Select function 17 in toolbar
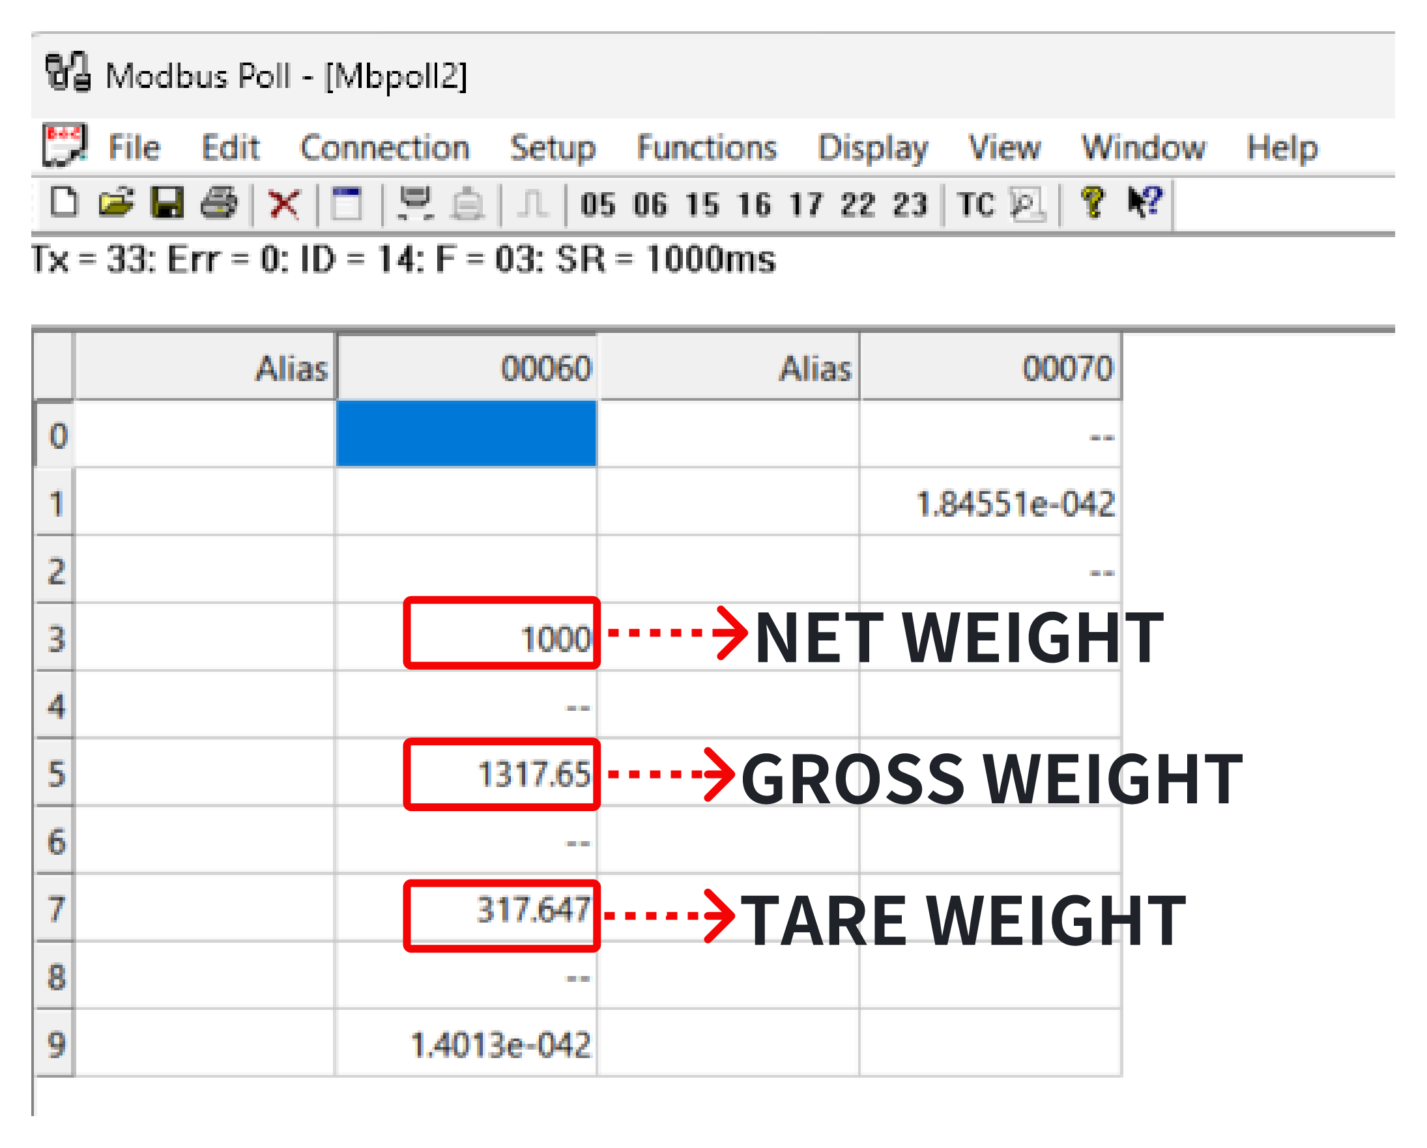The height and width of the screenshot is (1148, 1427). 806,205
